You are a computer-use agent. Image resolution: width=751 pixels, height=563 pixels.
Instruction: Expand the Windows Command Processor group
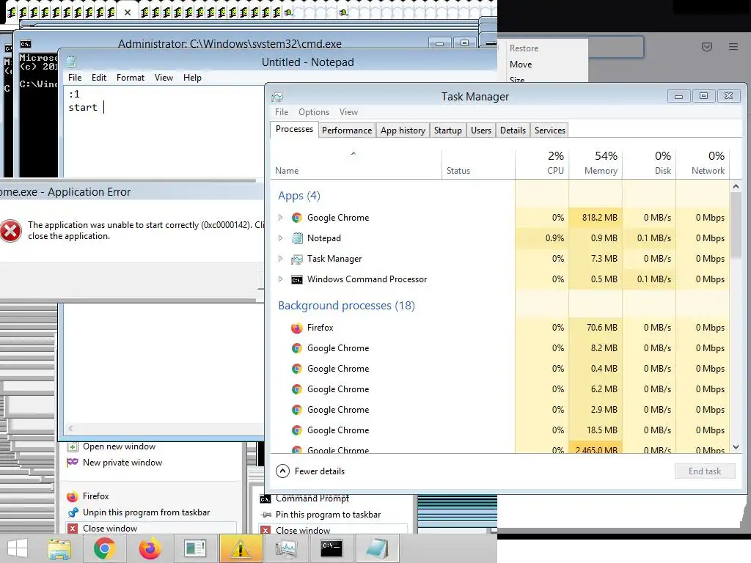tap(281, 279)
